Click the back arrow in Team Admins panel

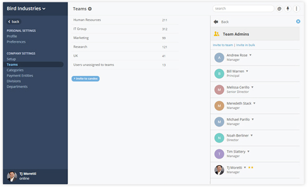click(x=216, y=22)
